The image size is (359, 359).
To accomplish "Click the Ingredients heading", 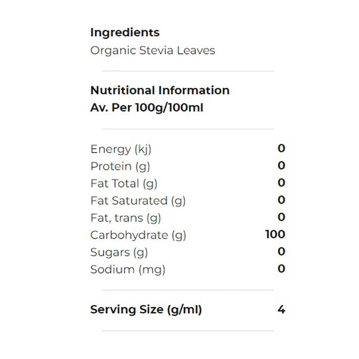I will point(125,32).
